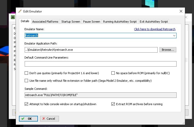The width and height of the screenshot is (194, 127).
Task: Click the chip icon in the background window
Action: tap(13, 17)
